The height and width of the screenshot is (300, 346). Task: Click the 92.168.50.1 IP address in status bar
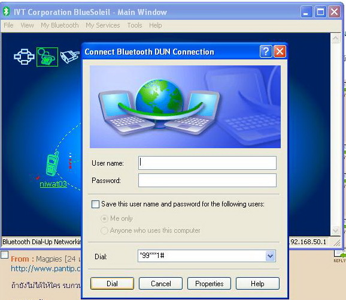(308, 242)
